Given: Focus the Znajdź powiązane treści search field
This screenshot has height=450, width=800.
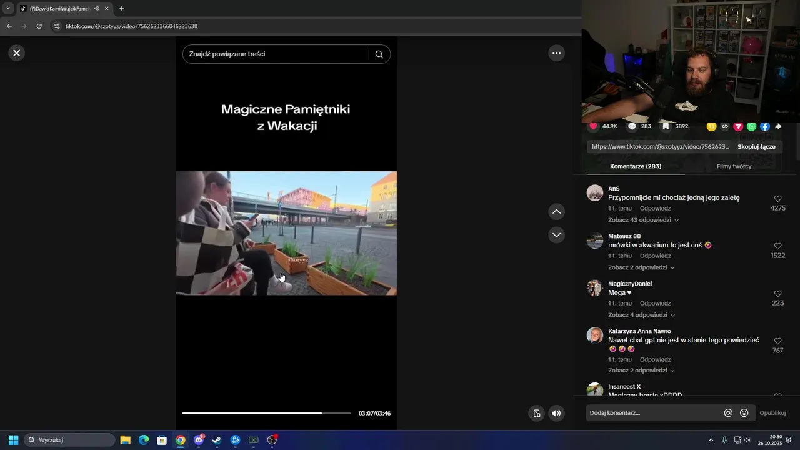Looking at the screenshot, I should [x=277, y=54].
